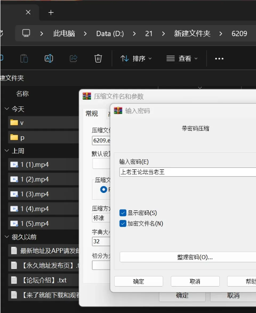Uncheck the 加密文件名(N) checkbox
Image resolution: width=256 pixels, height=313 pixels.
(123, 224)
